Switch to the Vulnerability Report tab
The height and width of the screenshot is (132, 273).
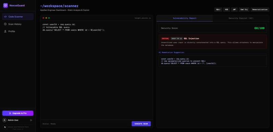pyautogui.click(x=185, y=18)
